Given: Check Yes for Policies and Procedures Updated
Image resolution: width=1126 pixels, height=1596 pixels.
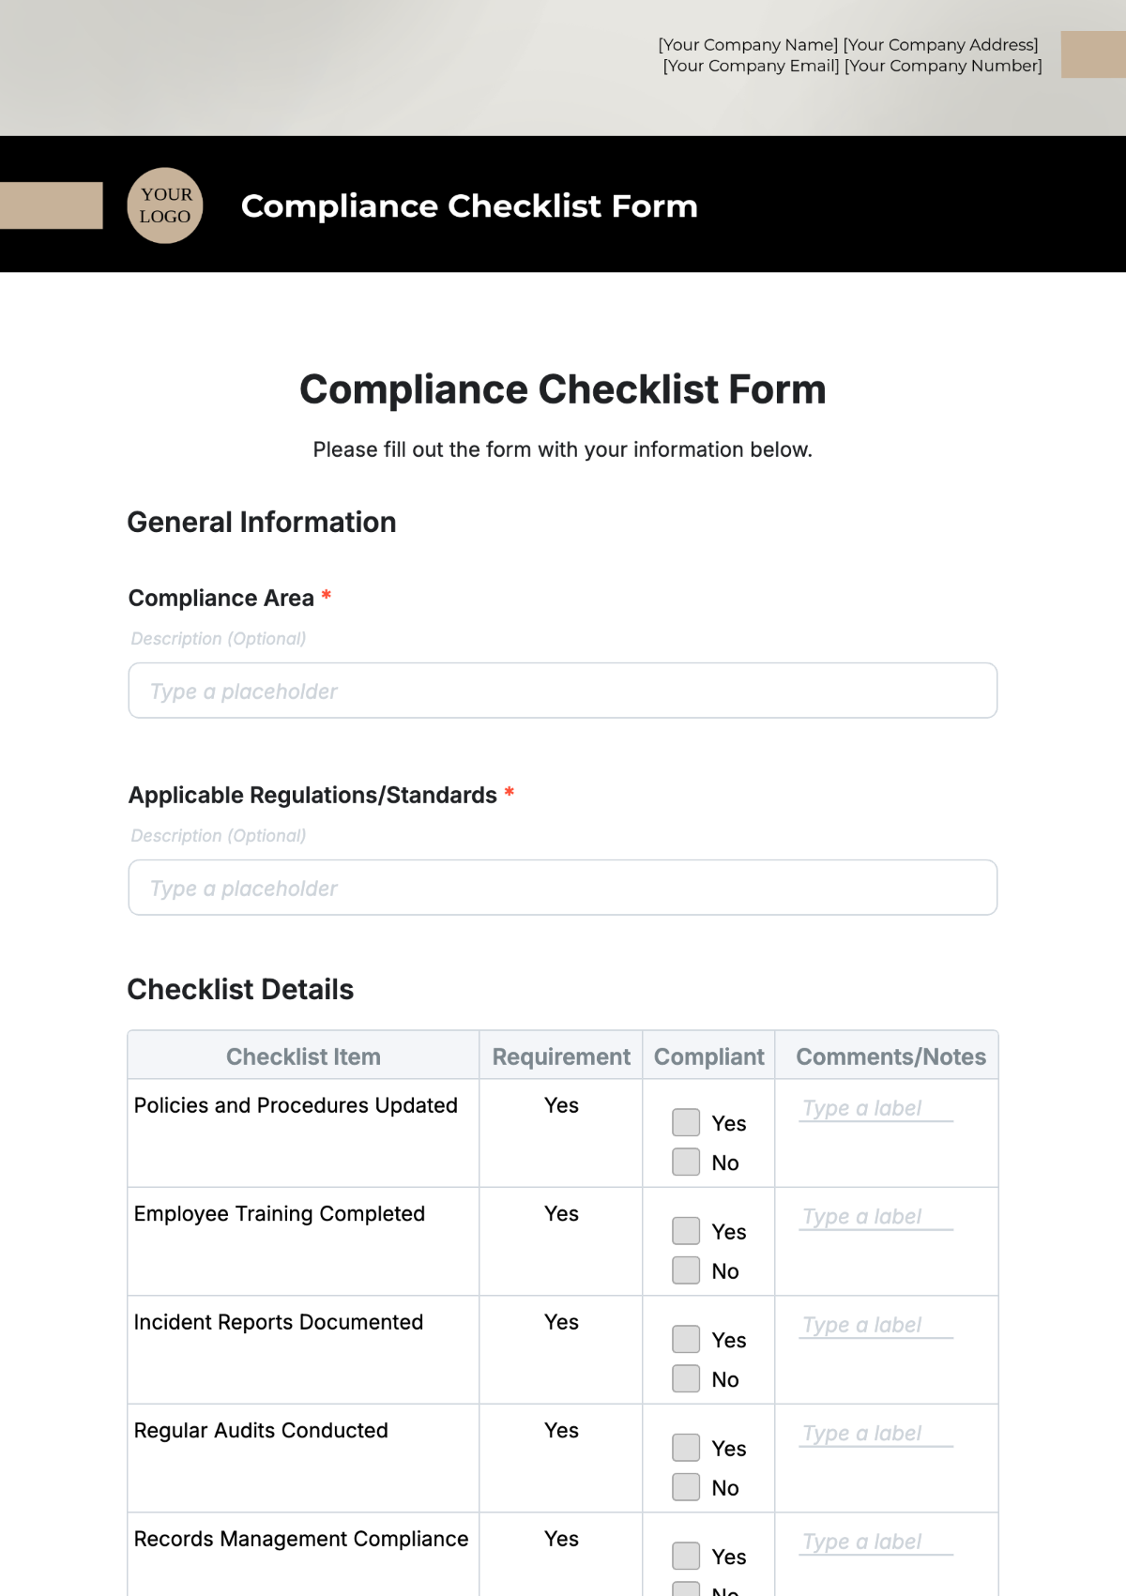Looking at the screenshot, I should click(685, 1122).
